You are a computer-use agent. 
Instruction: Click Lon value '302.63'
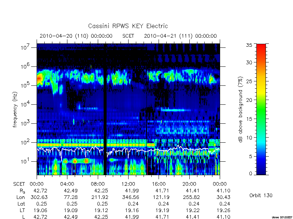[x=38, y=197]
